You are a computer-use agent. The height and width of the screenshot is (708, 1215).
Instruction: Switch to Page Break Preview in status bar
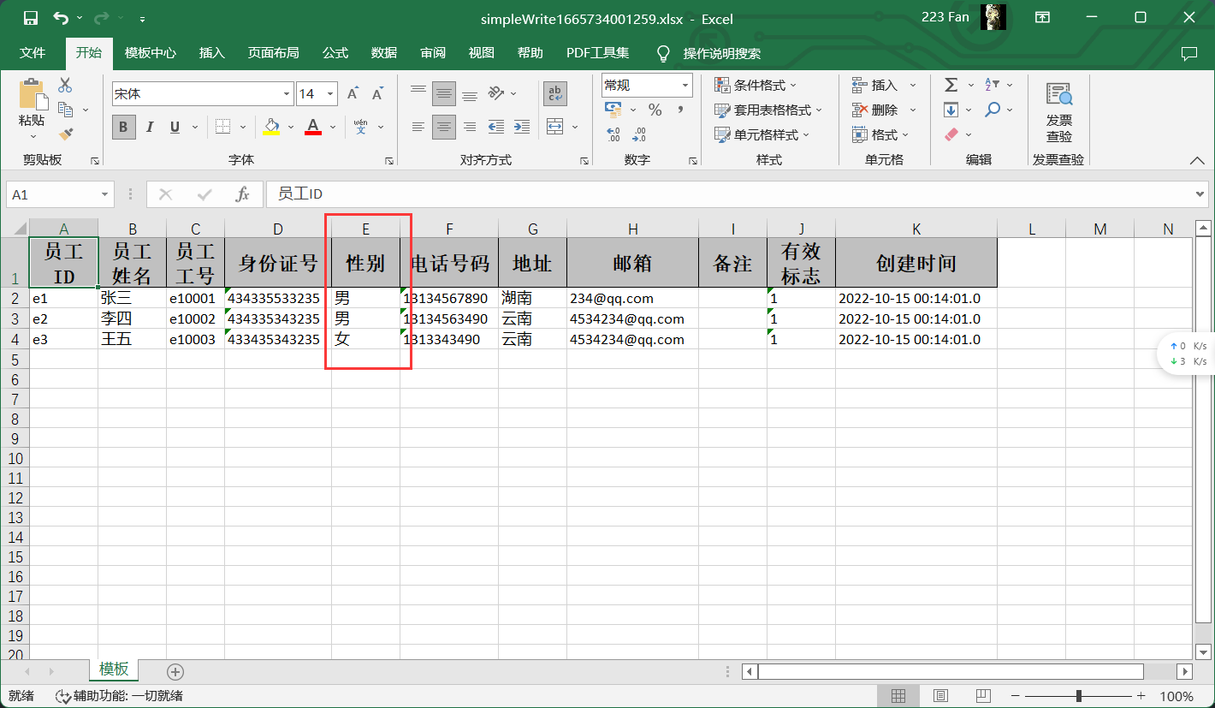point(983,695)
